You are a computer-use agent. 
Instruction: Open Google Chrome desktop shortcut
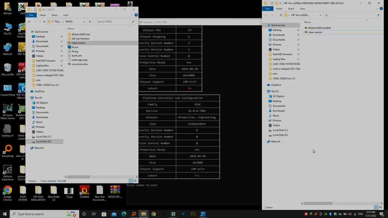pyautogui.click(x=8, y=193)
